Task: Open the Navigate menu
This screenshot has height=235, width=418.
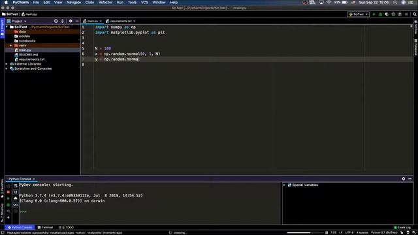Action: [74, 3]
